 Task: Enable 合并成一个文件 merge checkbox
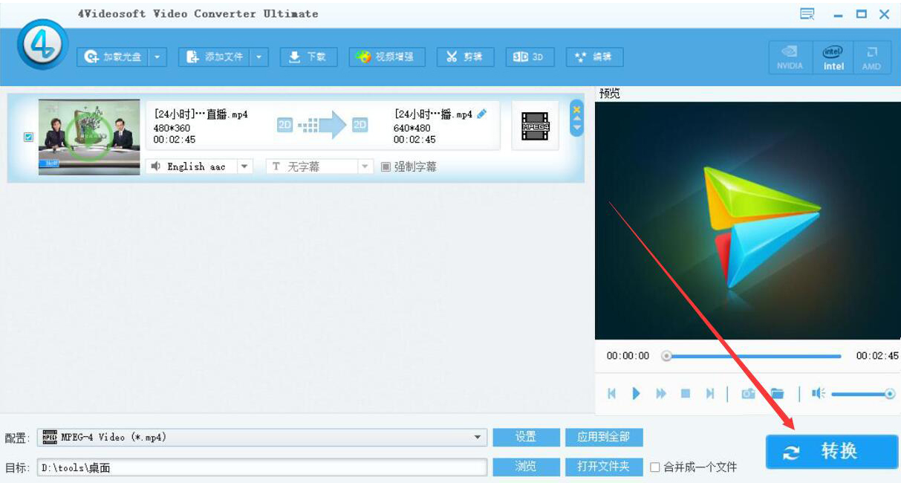(x=654, y=467)
